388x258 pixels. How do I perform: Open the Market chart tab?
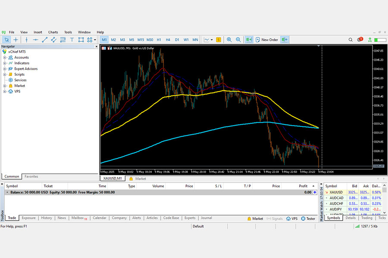[138, 178]
